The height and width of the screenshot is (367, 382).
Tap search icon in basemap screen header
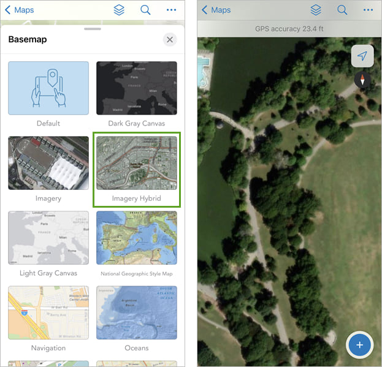pyautogui.click(x=145, y=10)
